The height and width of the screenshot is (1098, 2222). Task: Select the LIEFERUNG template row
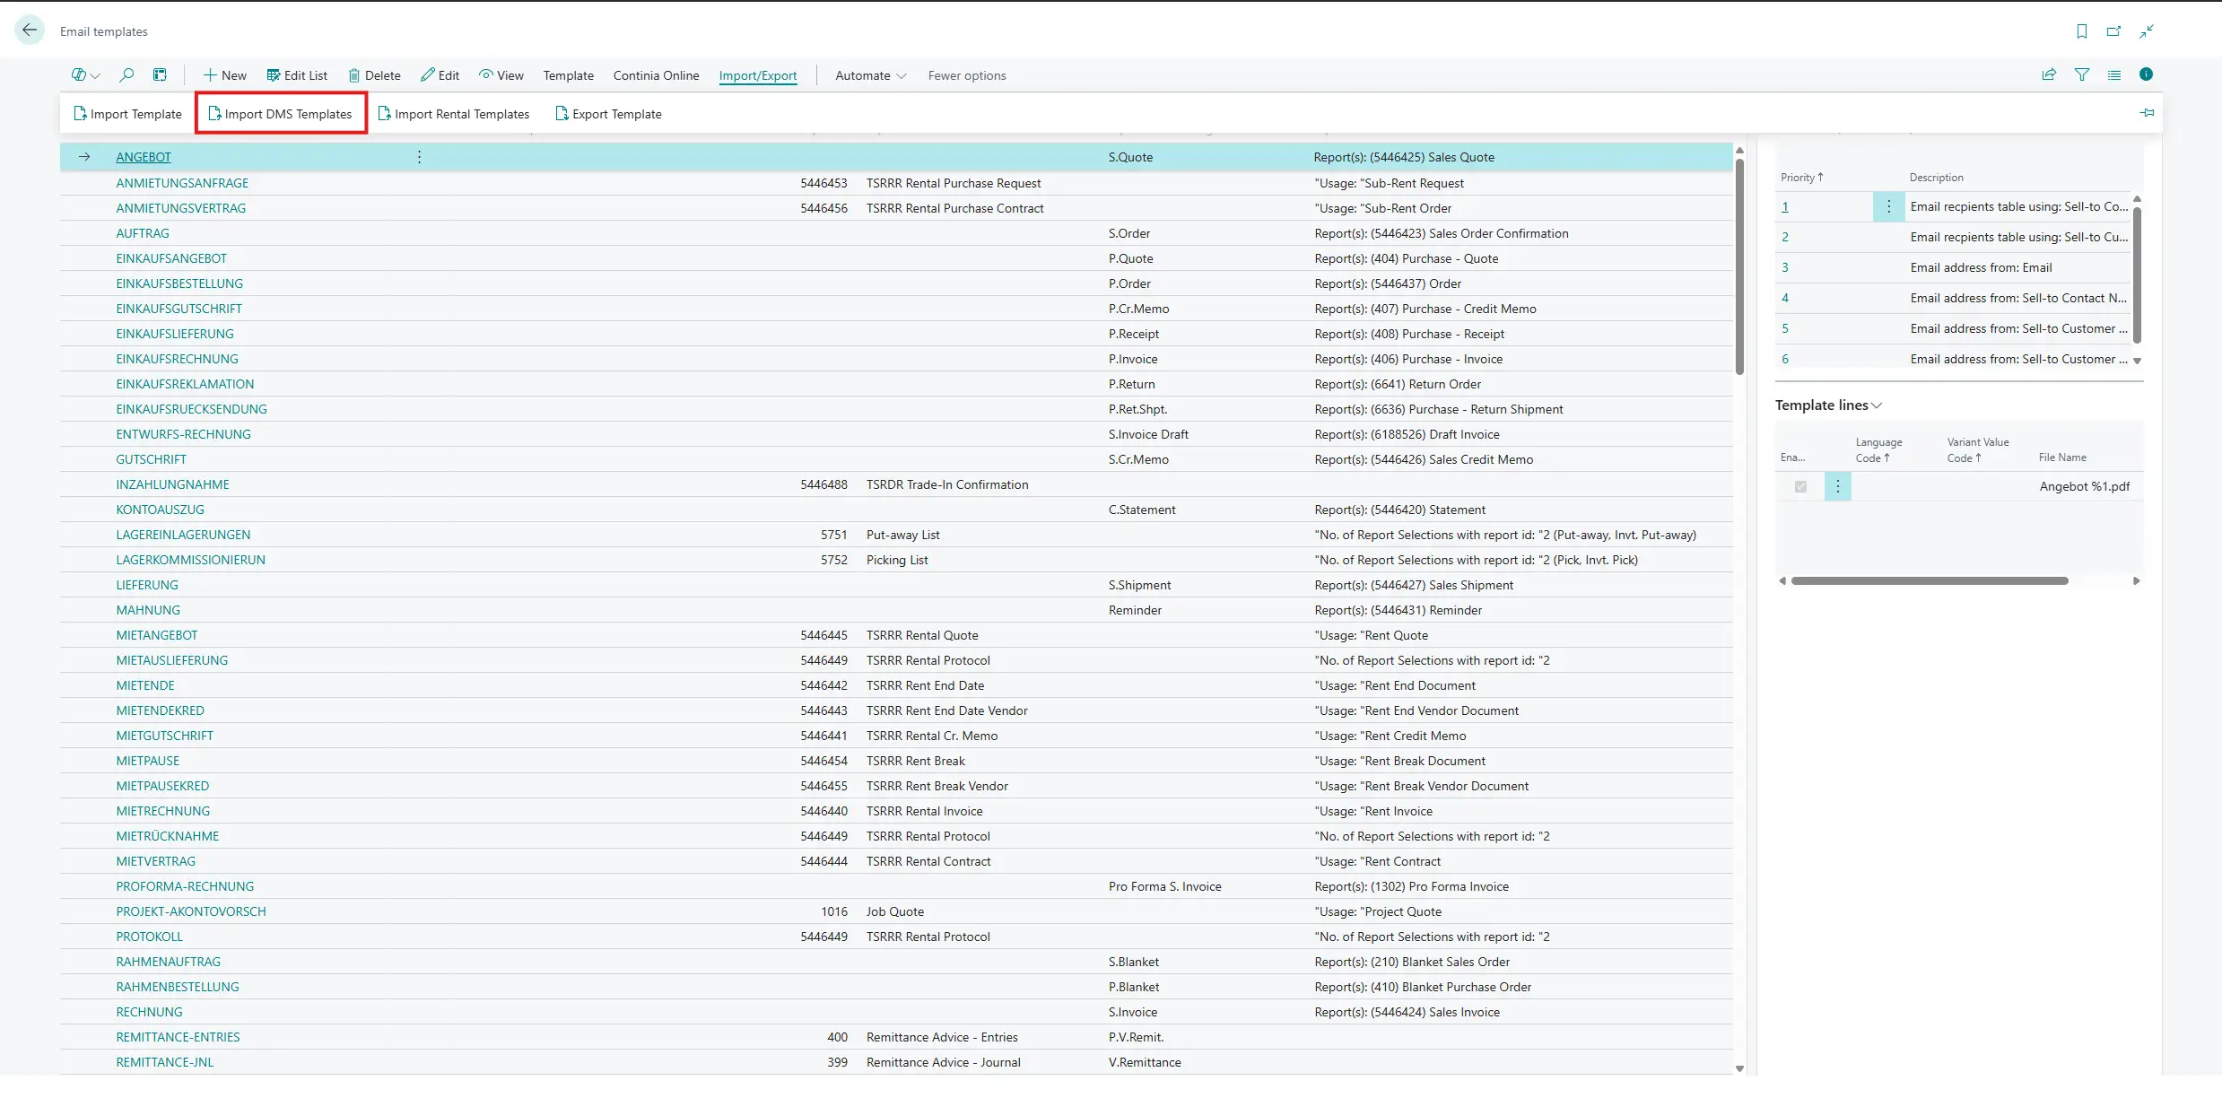[x=895, y=585]
